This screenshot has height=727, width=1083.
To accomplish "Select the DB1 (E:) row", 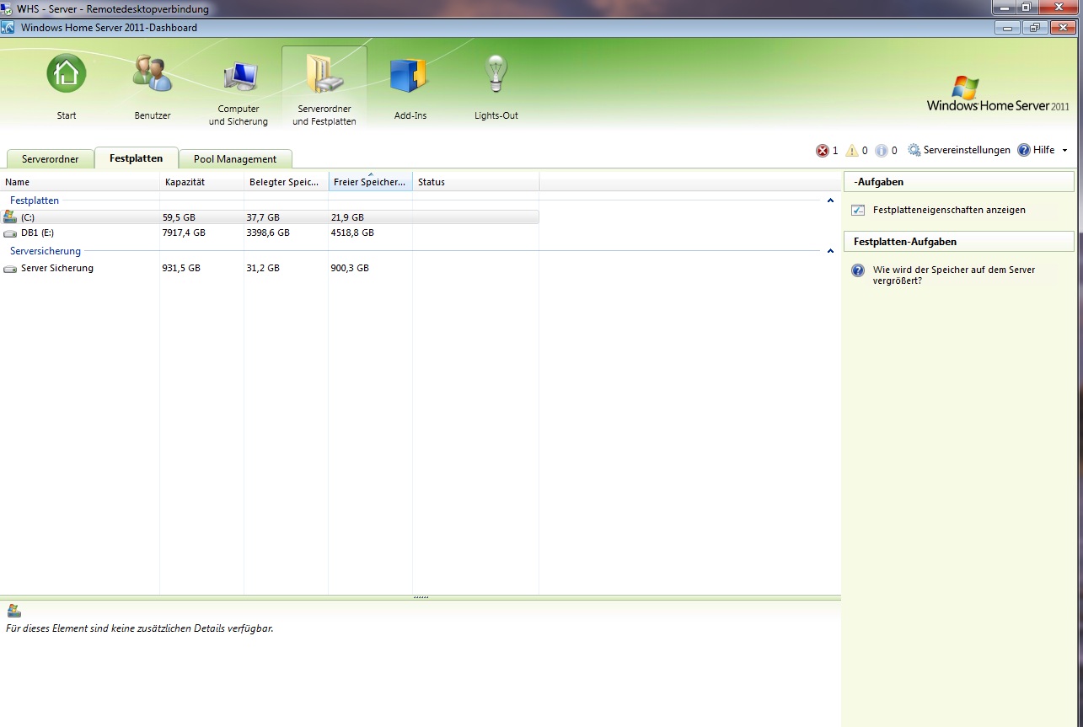I will pyautogui.click(x=270, y=233).
